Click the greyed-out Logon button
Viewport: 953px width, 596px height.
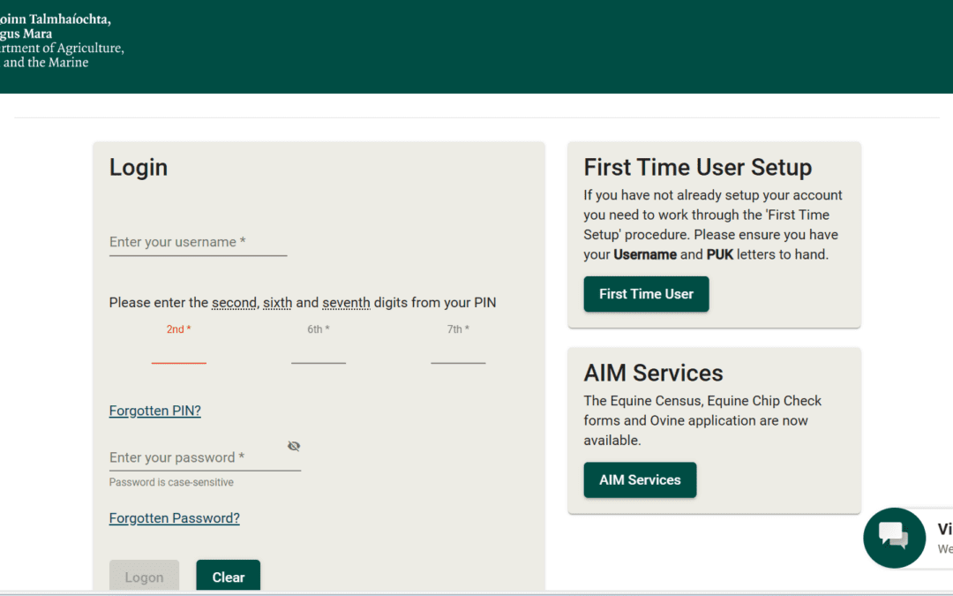tap(144, 576)
